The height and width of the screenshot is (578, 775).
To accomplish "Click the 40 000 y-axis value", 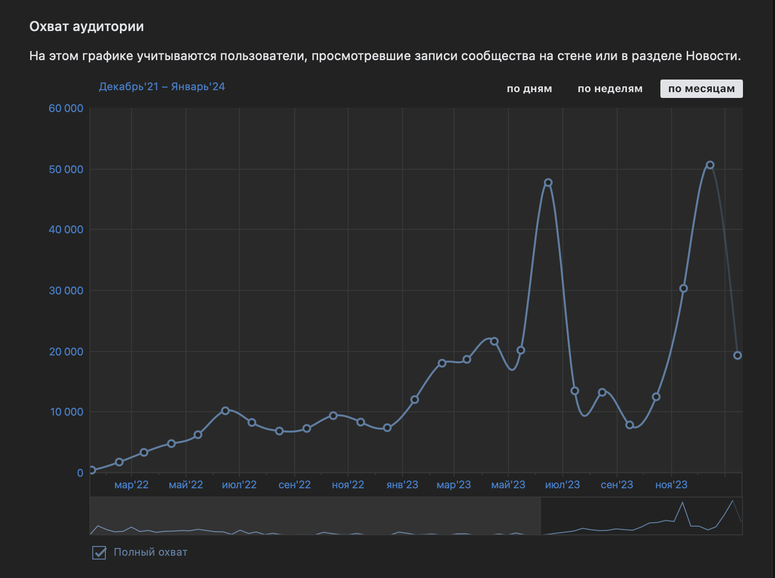I will click(x=66, y=230).
